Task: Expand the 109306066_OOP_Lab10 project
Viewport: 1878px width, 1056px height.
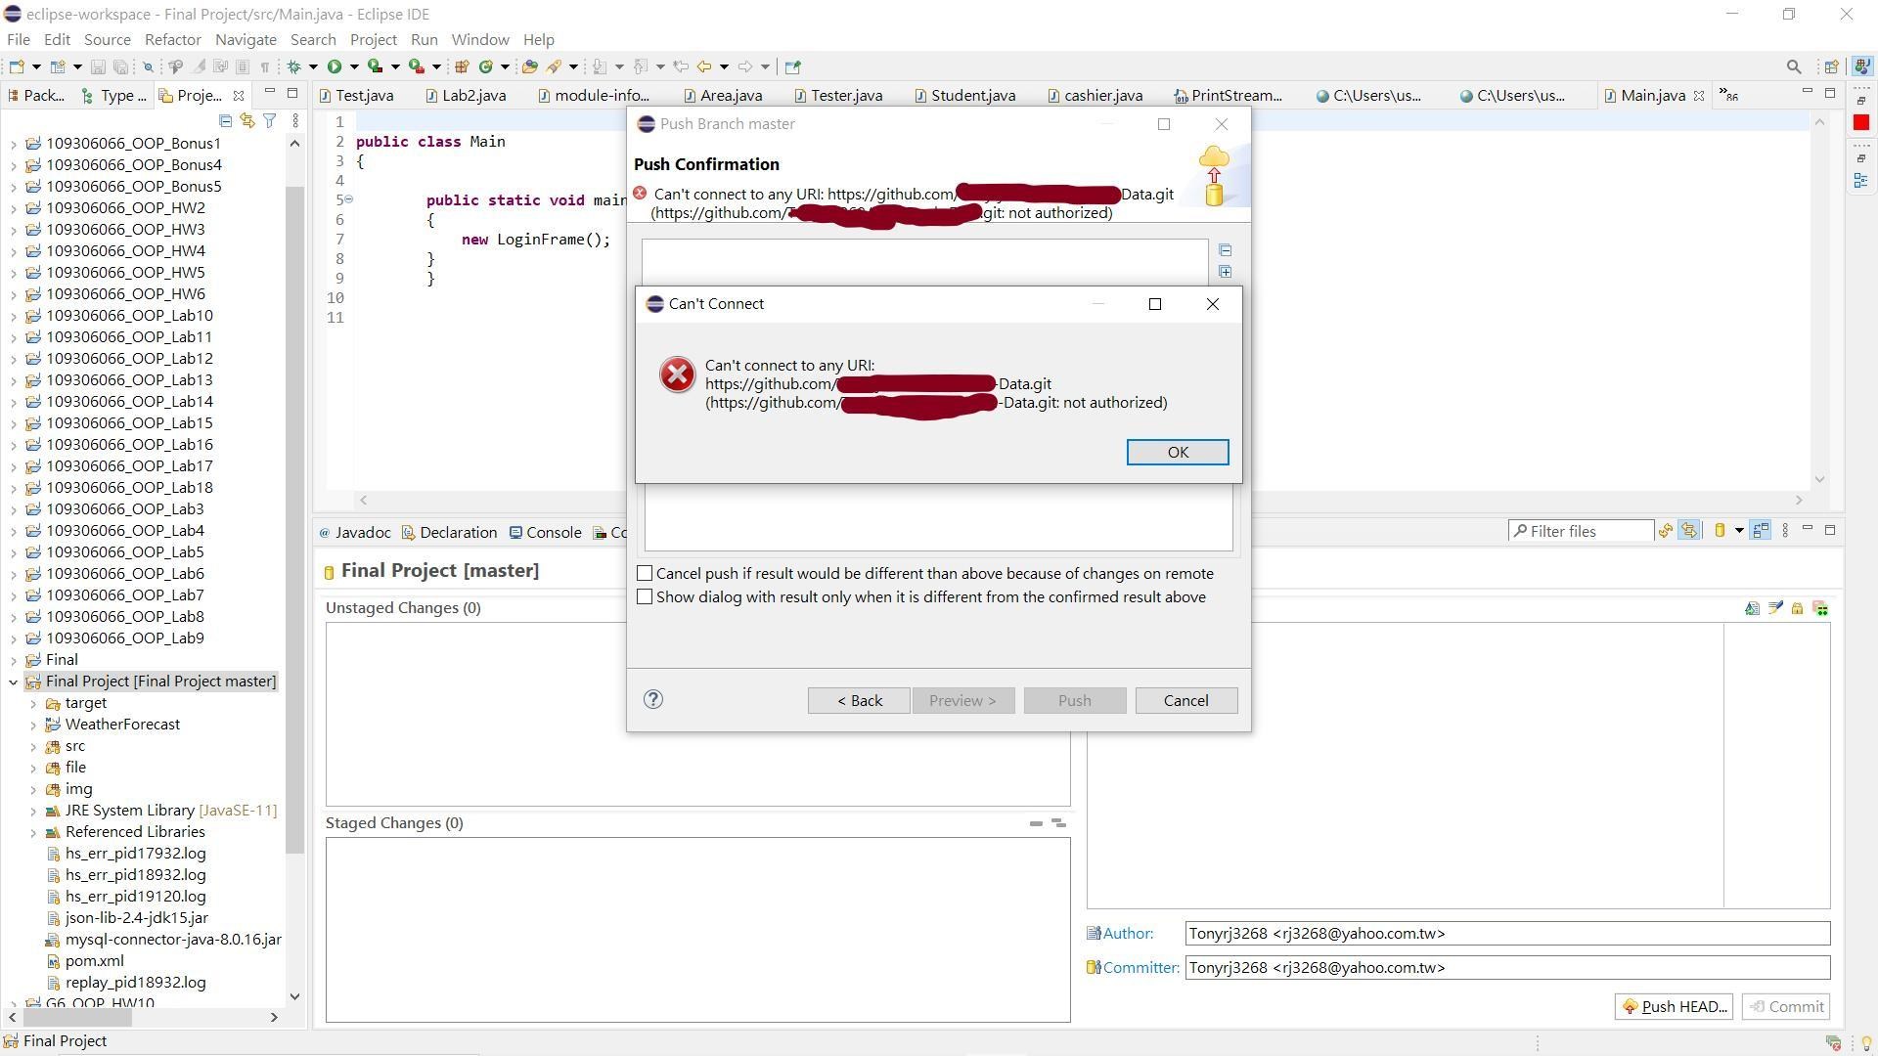Action: coord(14,316)
